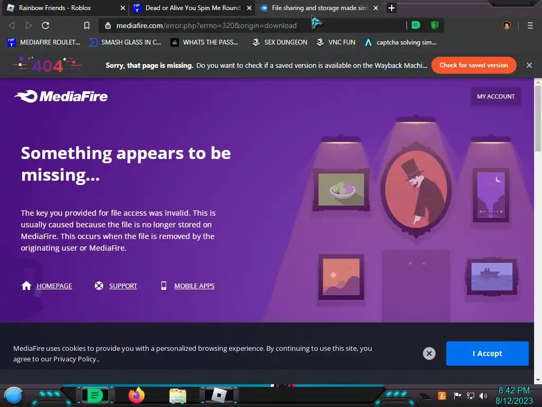
Task: Open the VNC FUN bookmark
Action: coord(336,42)
